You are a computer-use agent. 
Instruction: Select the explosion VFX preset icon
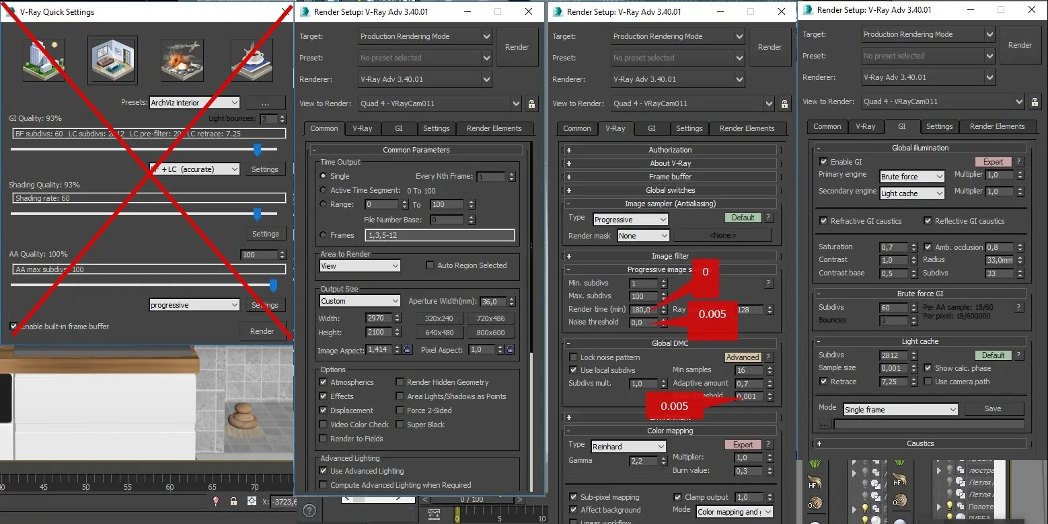tap(182, 60)
